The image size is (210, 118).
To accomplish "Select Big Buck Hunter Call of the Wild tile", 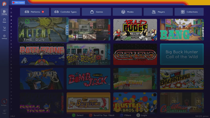I will 182,54.
